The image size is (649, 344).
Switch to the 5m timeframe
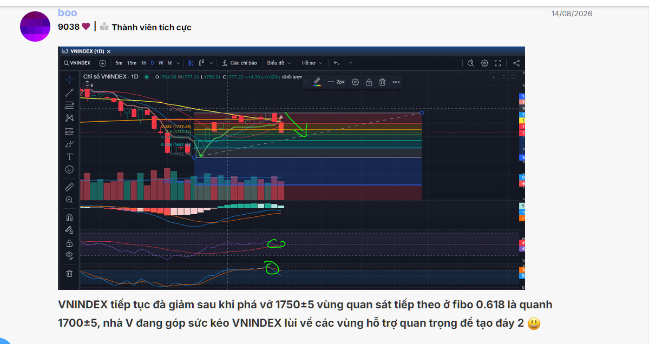(x=119, y=63)
